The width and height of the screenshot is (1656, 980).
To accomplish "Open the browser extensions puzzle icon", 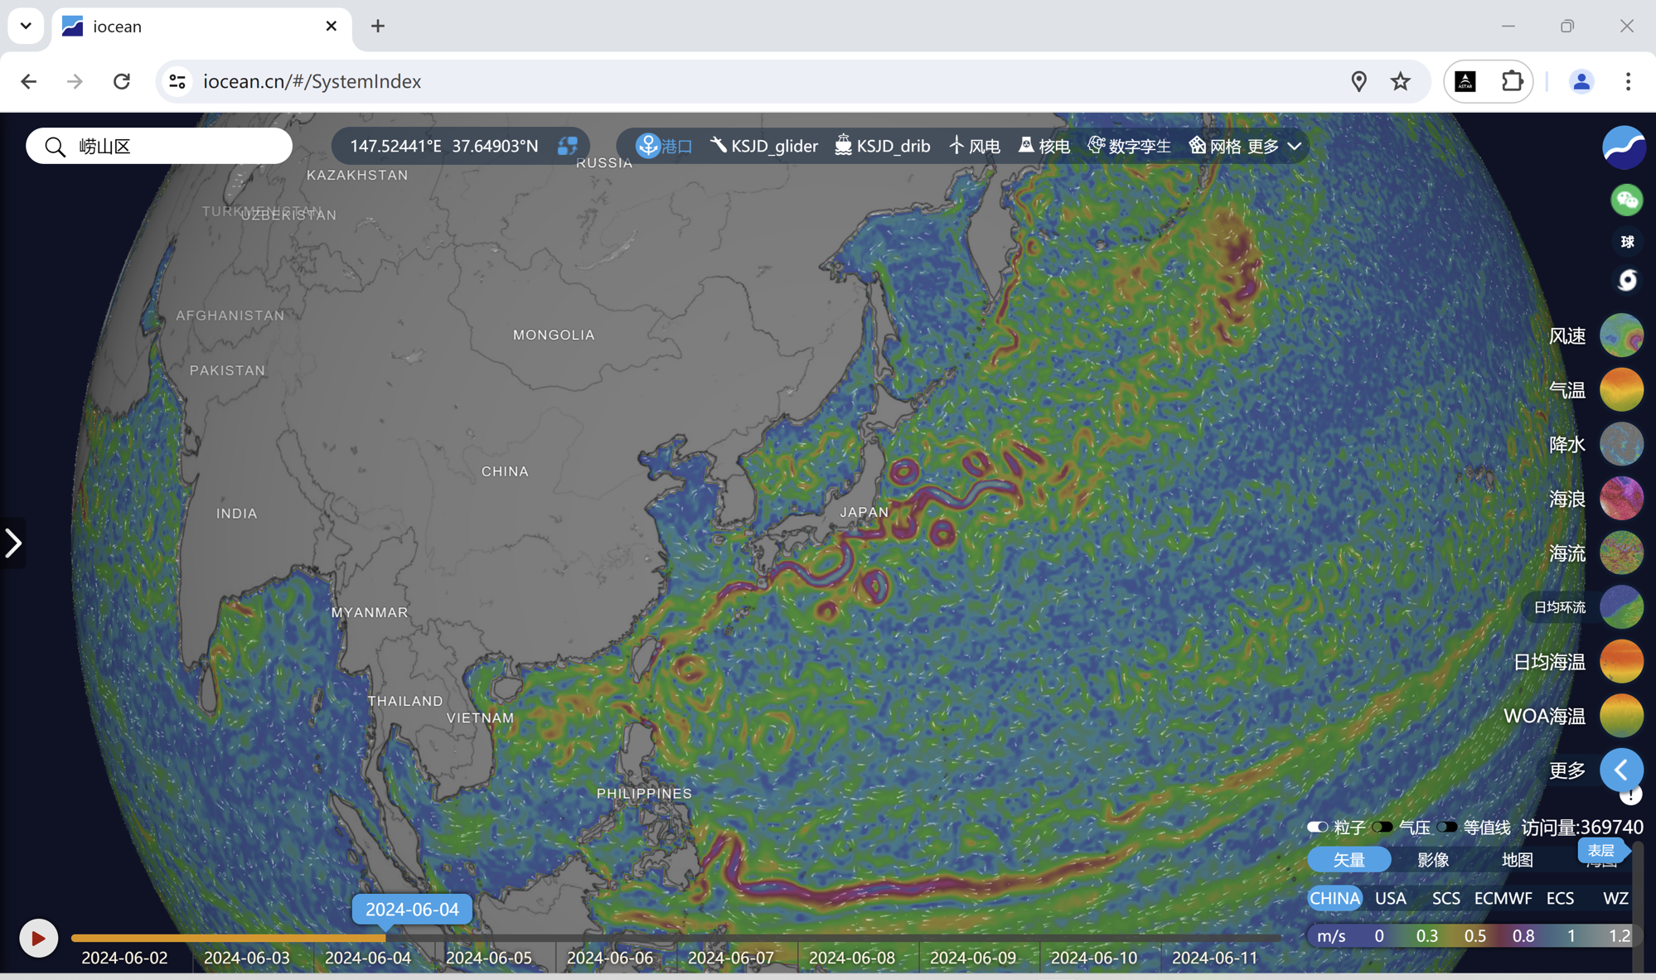I will pos(1512,81).
